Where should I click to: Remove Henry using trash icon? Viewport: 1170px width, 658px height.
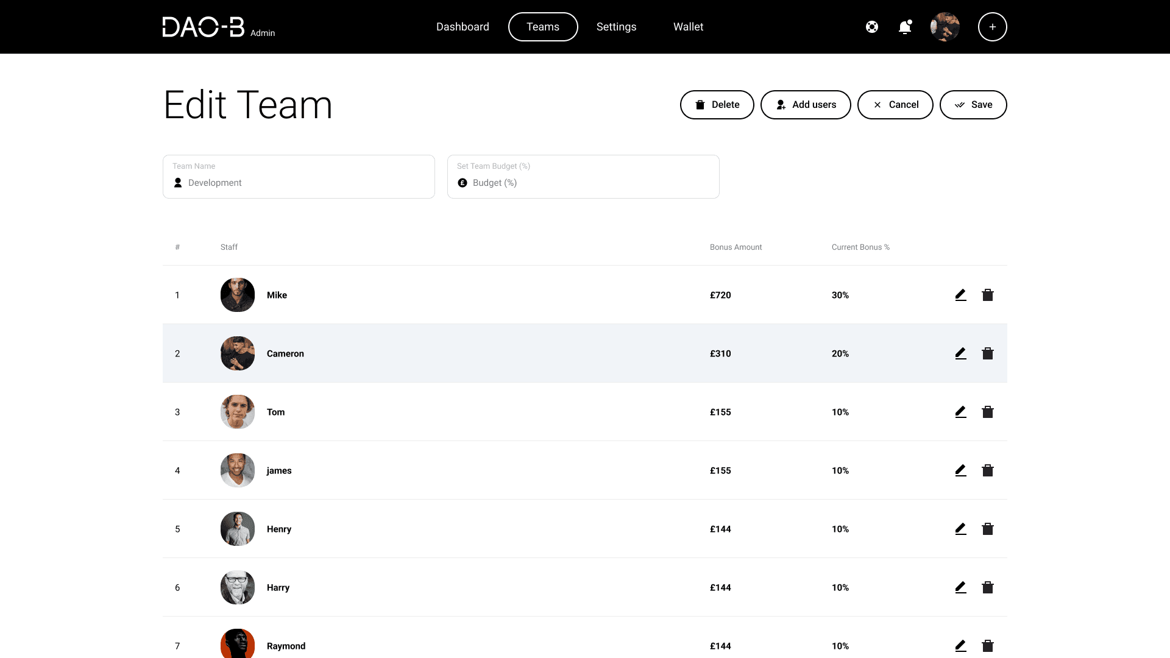988,529
